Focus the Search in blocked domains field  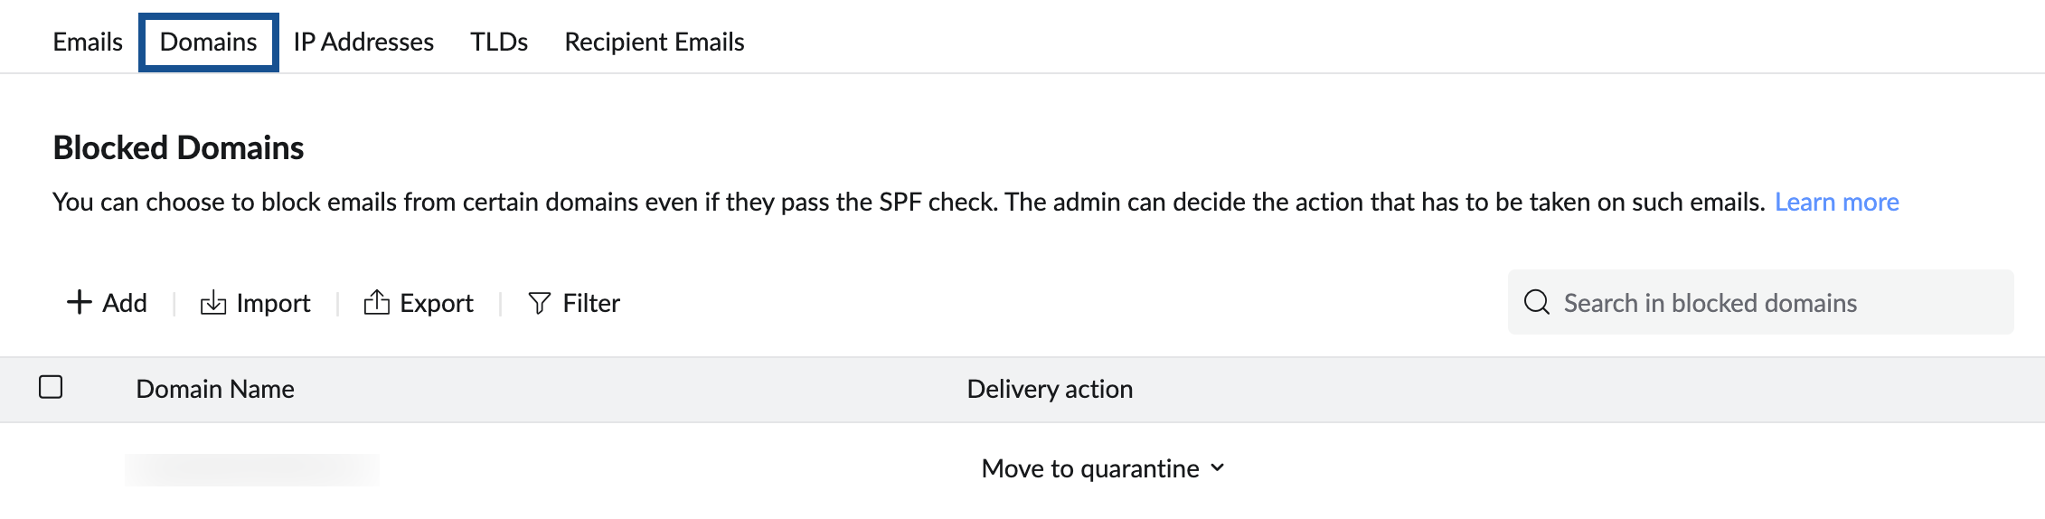(x=1760, y=302)
